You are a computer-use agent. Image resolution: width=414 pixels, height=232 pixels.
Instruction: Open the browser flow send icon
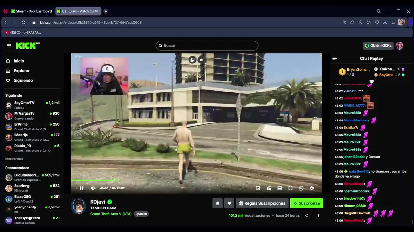point(369,22)
